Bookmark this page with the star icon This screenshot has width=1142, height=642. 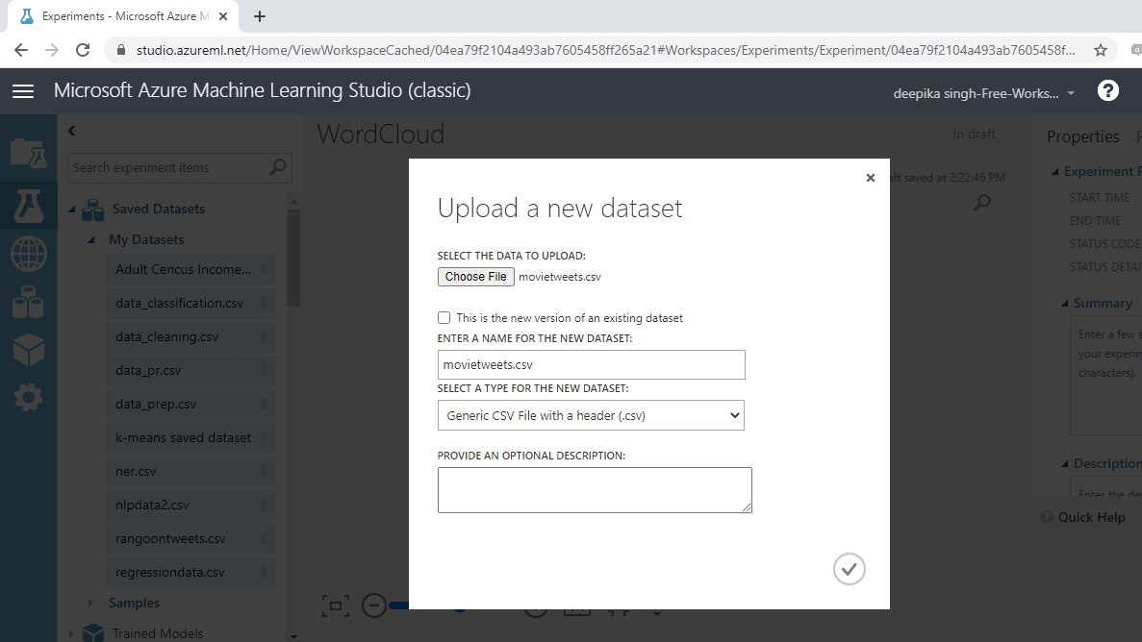tap(1101, 50)
